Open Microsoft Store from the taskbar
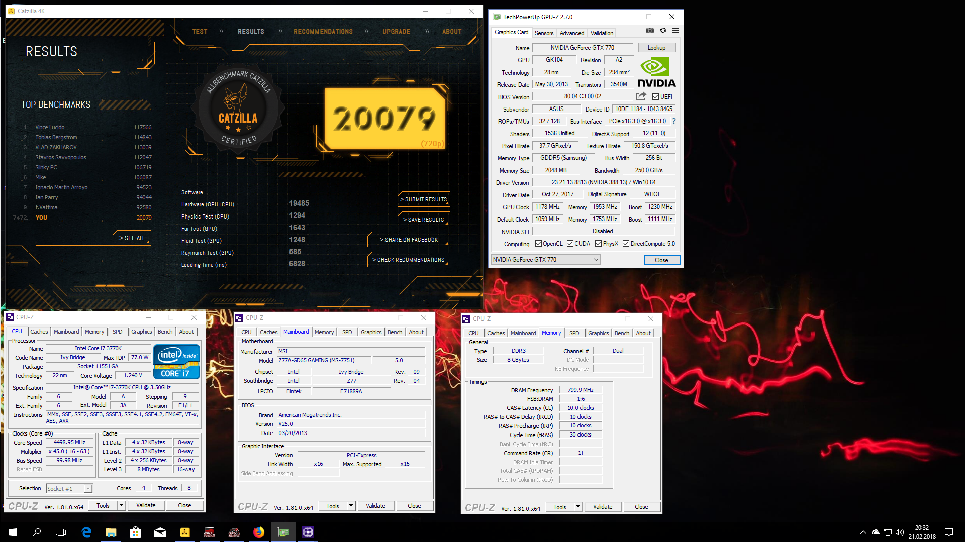This screenshot has height=542, width=965. click(x=135, y=532)
